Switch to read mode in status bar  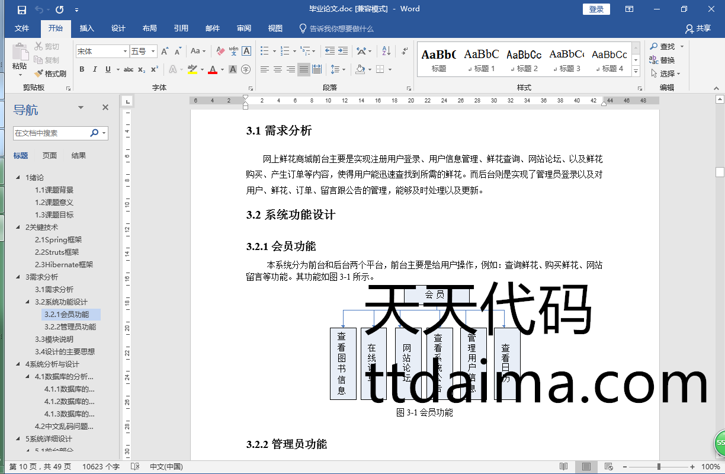coord(563,467)
